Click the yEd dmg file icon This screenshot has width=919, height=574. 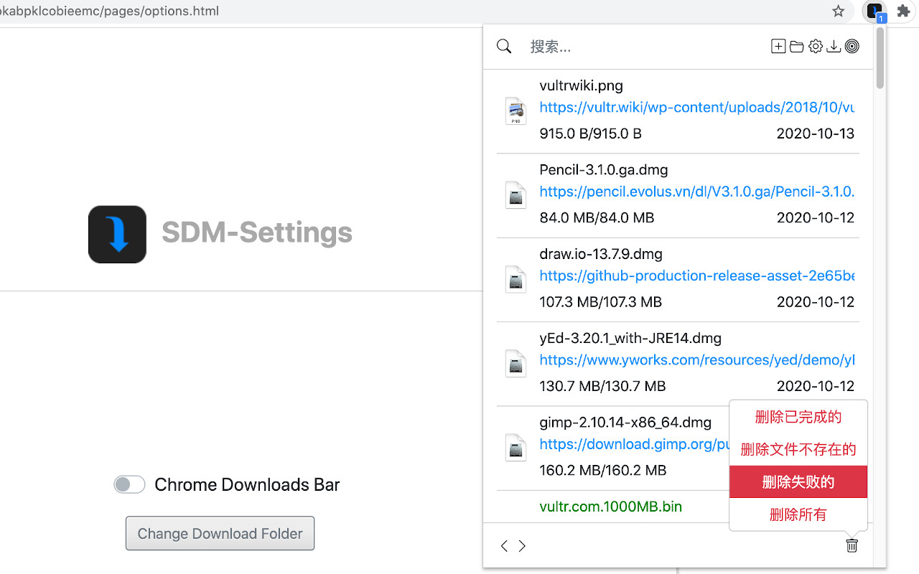[516, 363]
